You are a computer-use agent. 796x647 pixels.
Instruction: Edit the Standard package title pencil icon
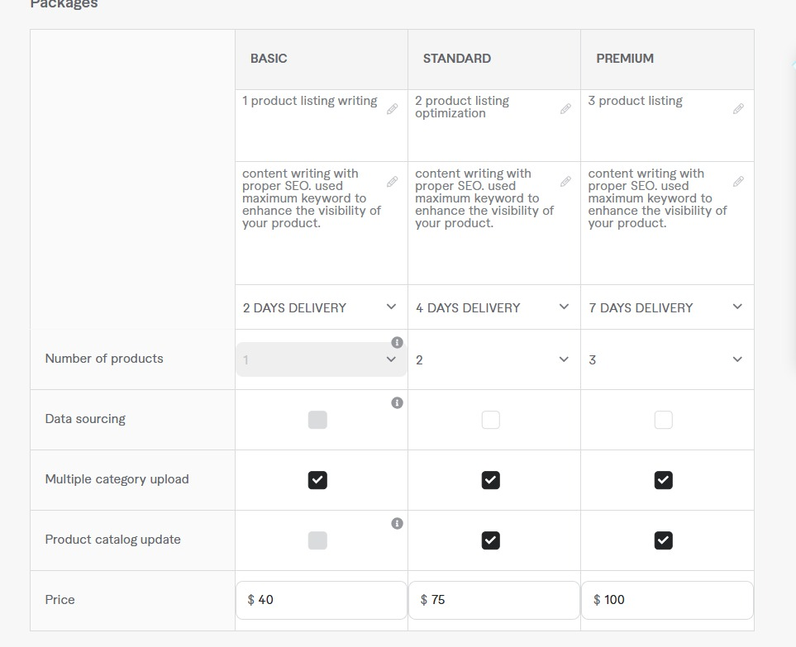pos(565,109)
